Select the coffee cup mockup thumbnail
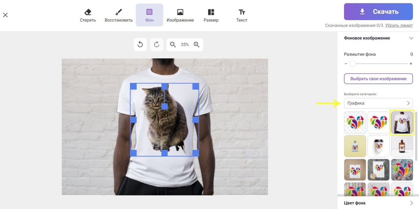 (378, 146)
